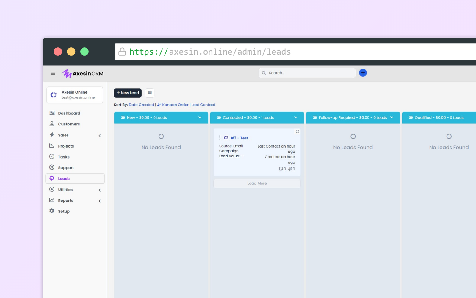Image resolution: width=476 pixels, height=298 pixels.
Task: Expand the Reports submenu
Action: (100, 201)
